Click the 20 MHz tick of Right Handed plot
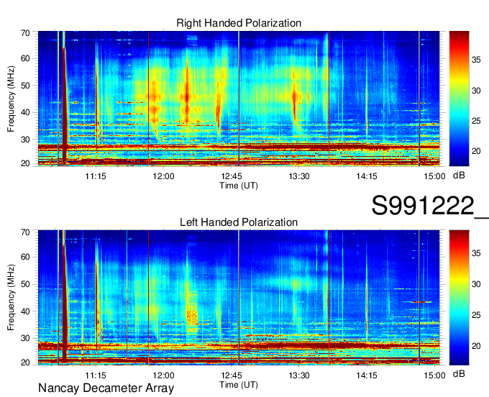Screen dimensions: 489x397 point(25,163)
